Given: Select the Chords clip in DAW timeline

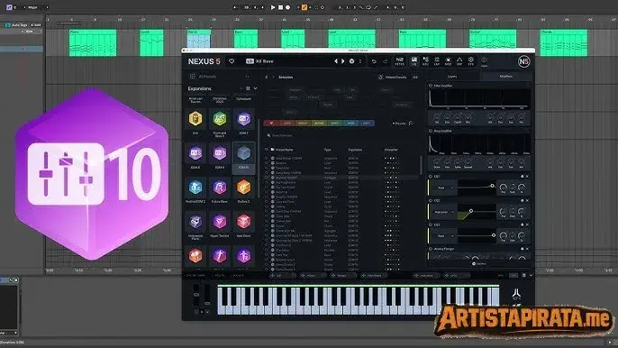Looking at the screenshot, I should tap(564, 42).
